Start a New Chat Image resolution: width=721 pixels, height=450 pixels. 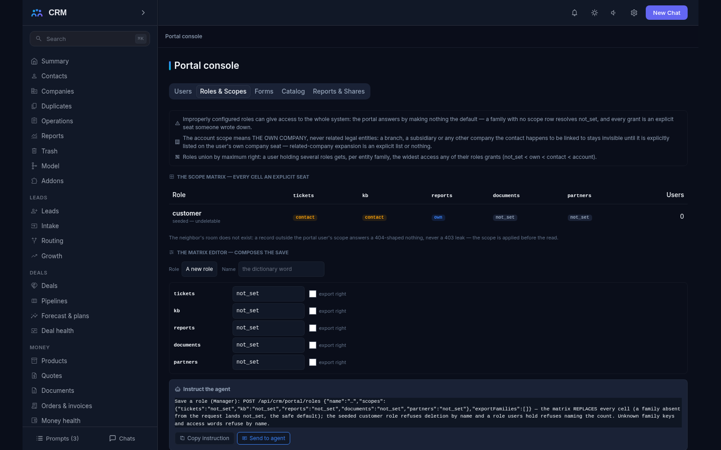666,13
